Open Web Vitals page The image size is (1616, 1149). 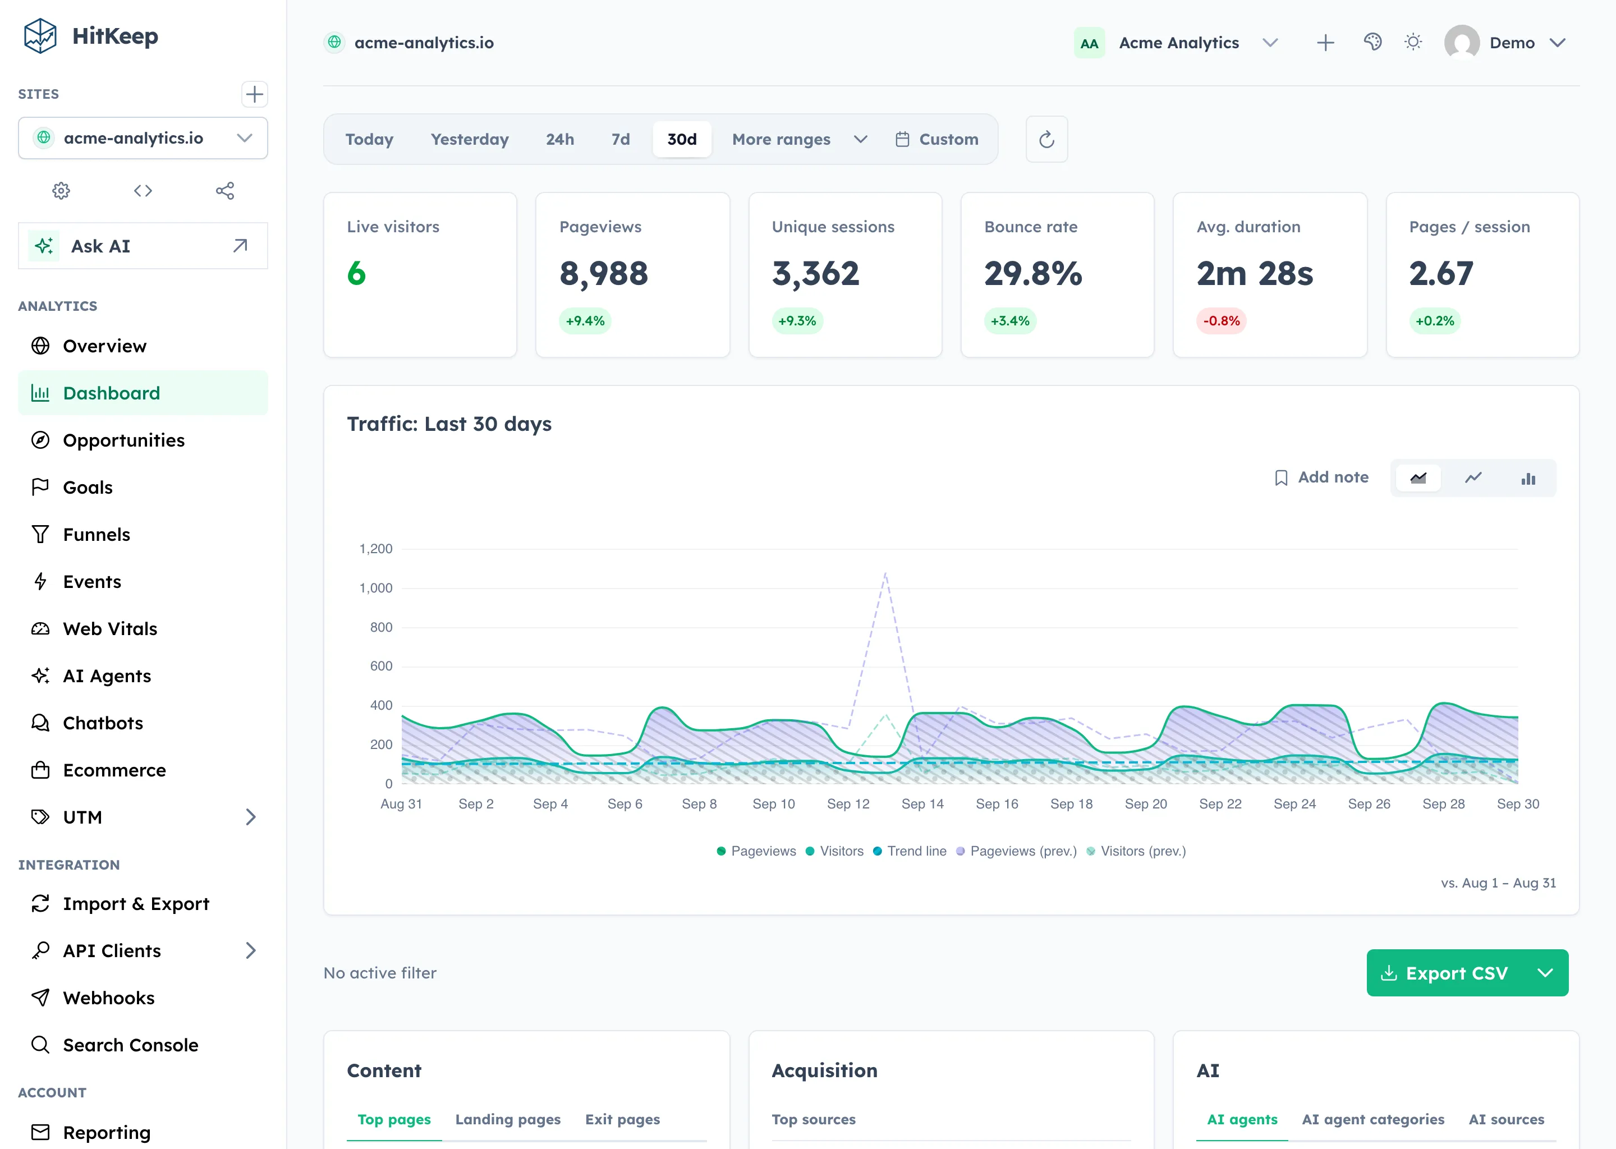coord(143,629)
